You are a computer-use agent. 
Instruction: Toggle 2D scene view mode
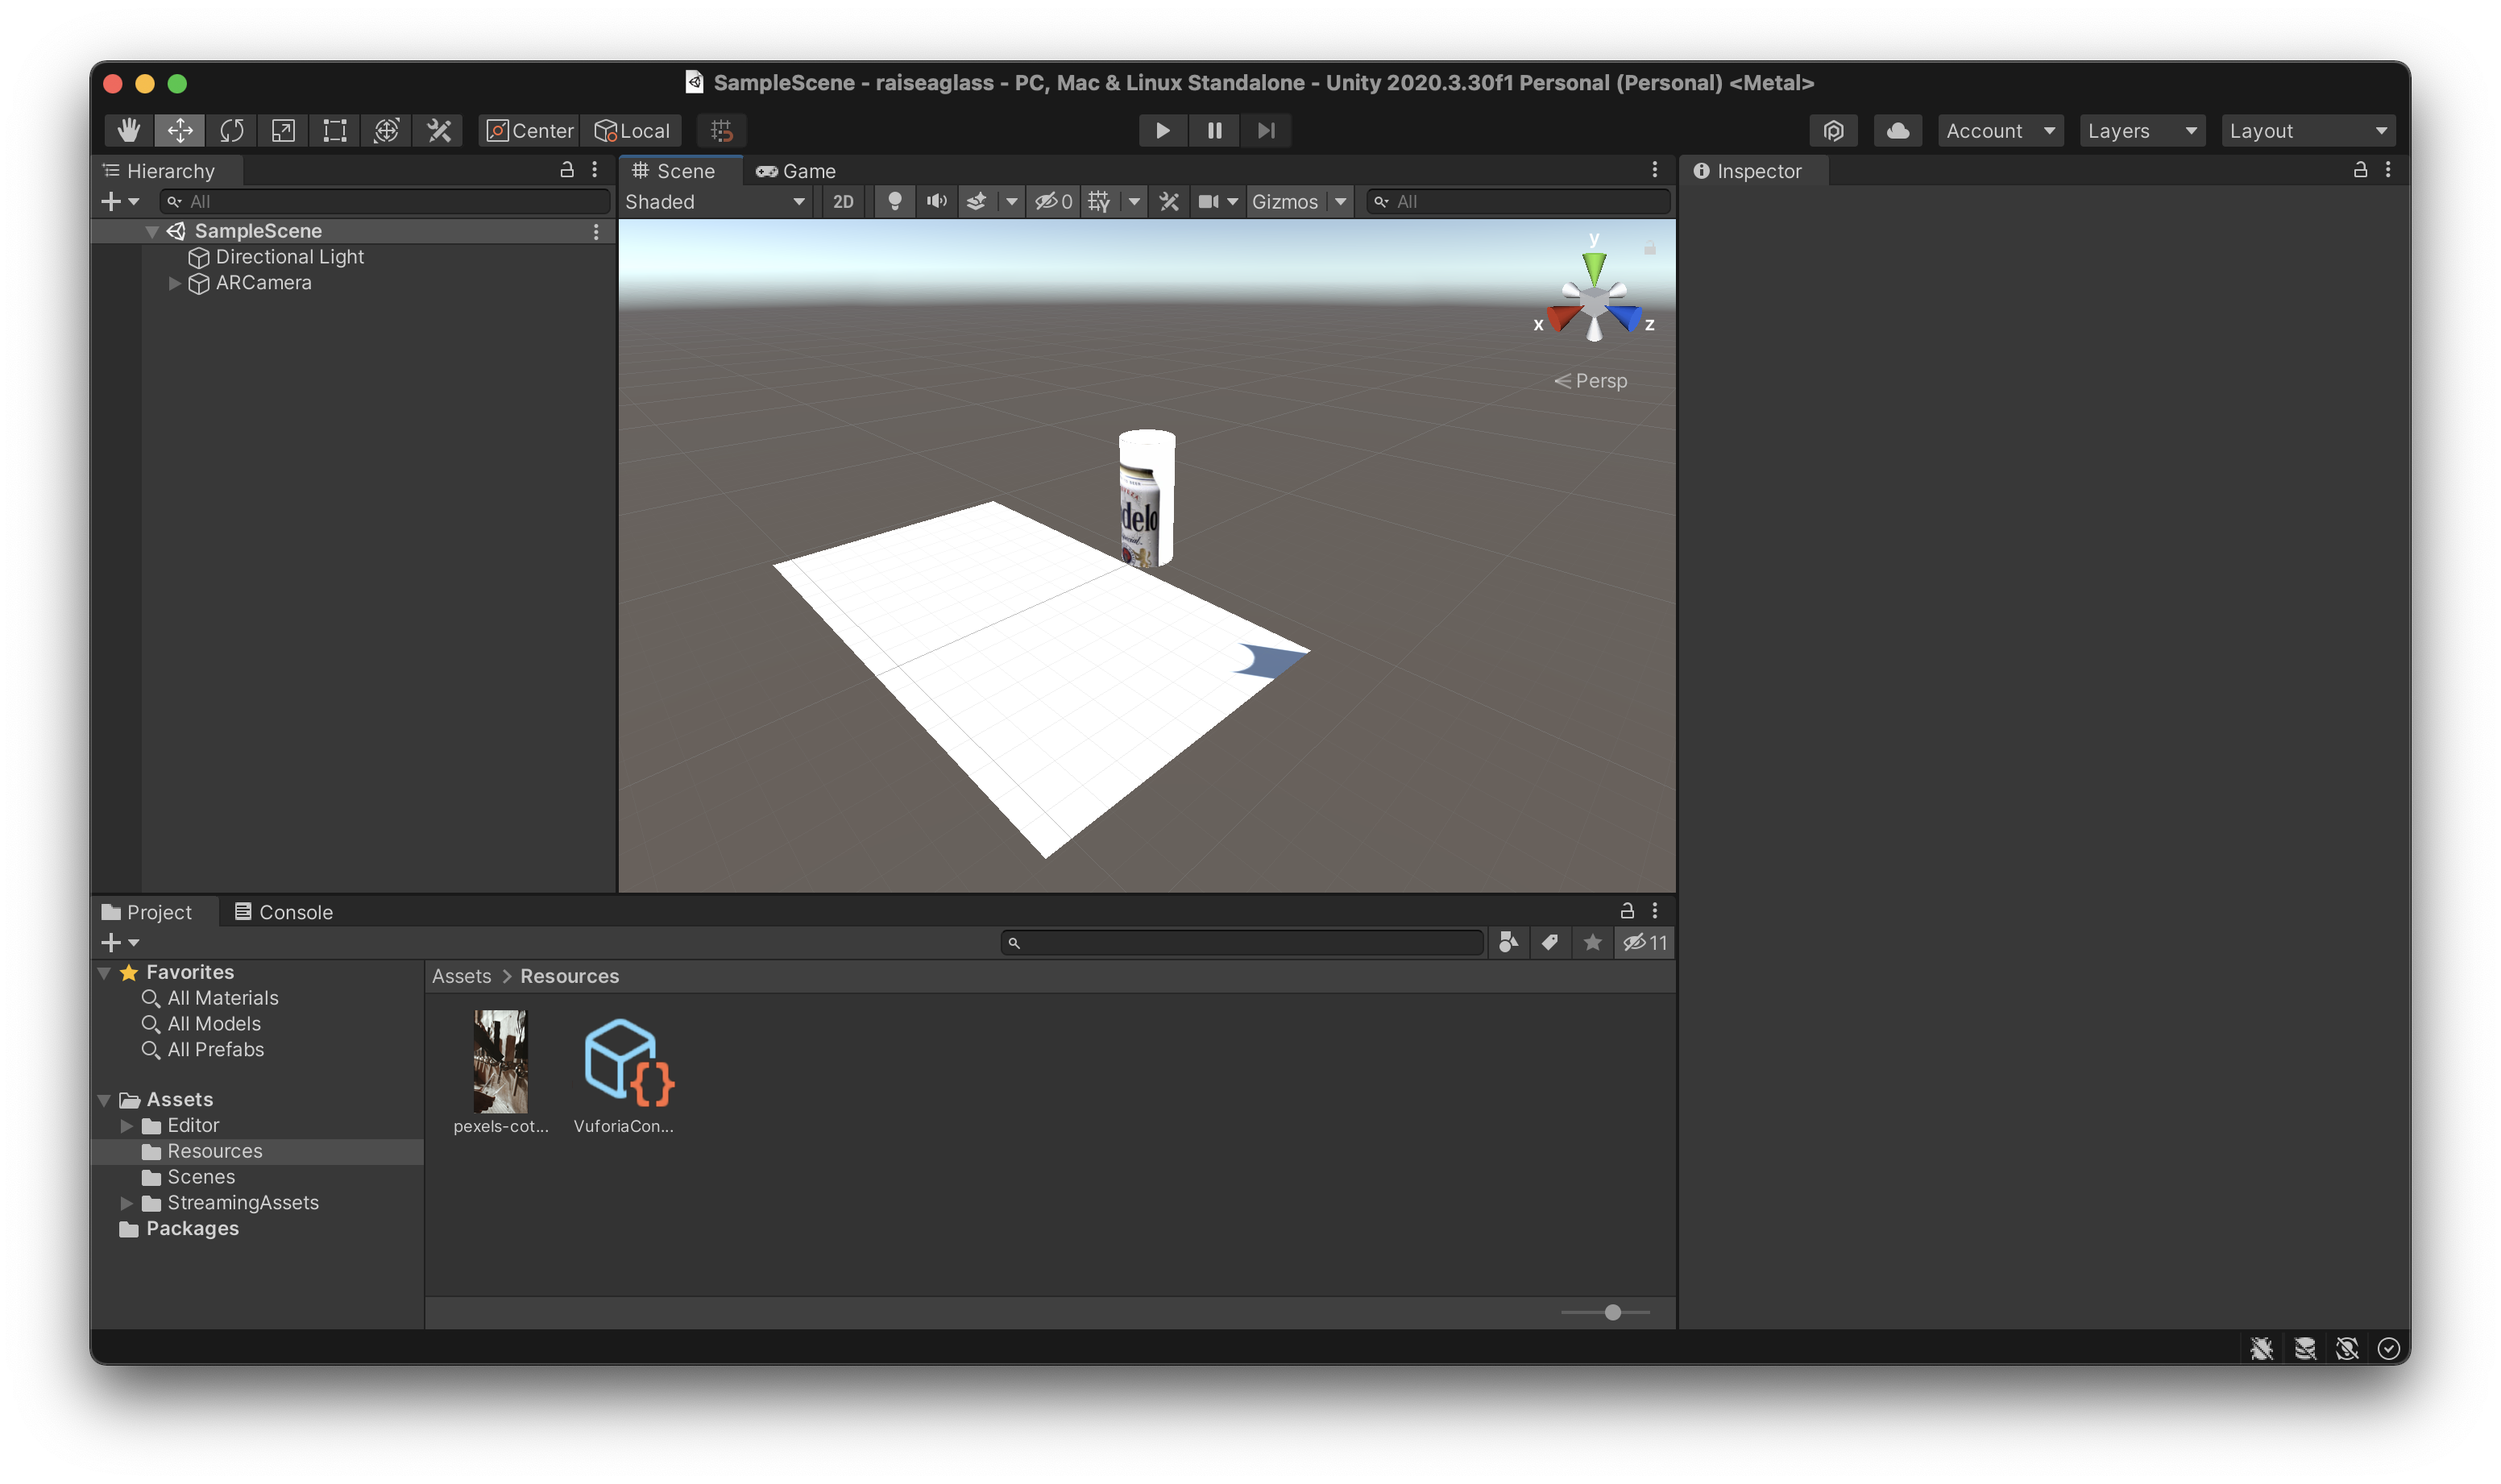[x=843, y=202]
